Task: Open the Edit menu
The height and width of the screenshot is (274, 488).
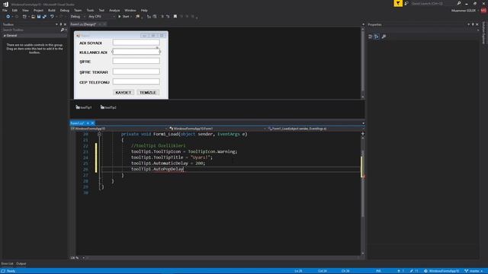Action: 14,10
